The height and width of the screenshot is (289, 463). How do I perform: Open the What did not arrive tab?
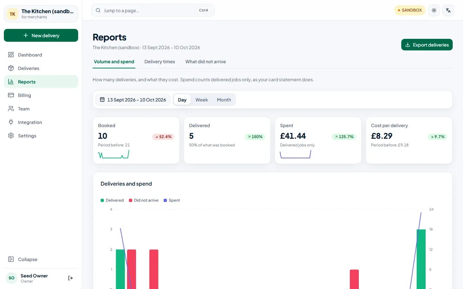[205, 62]
